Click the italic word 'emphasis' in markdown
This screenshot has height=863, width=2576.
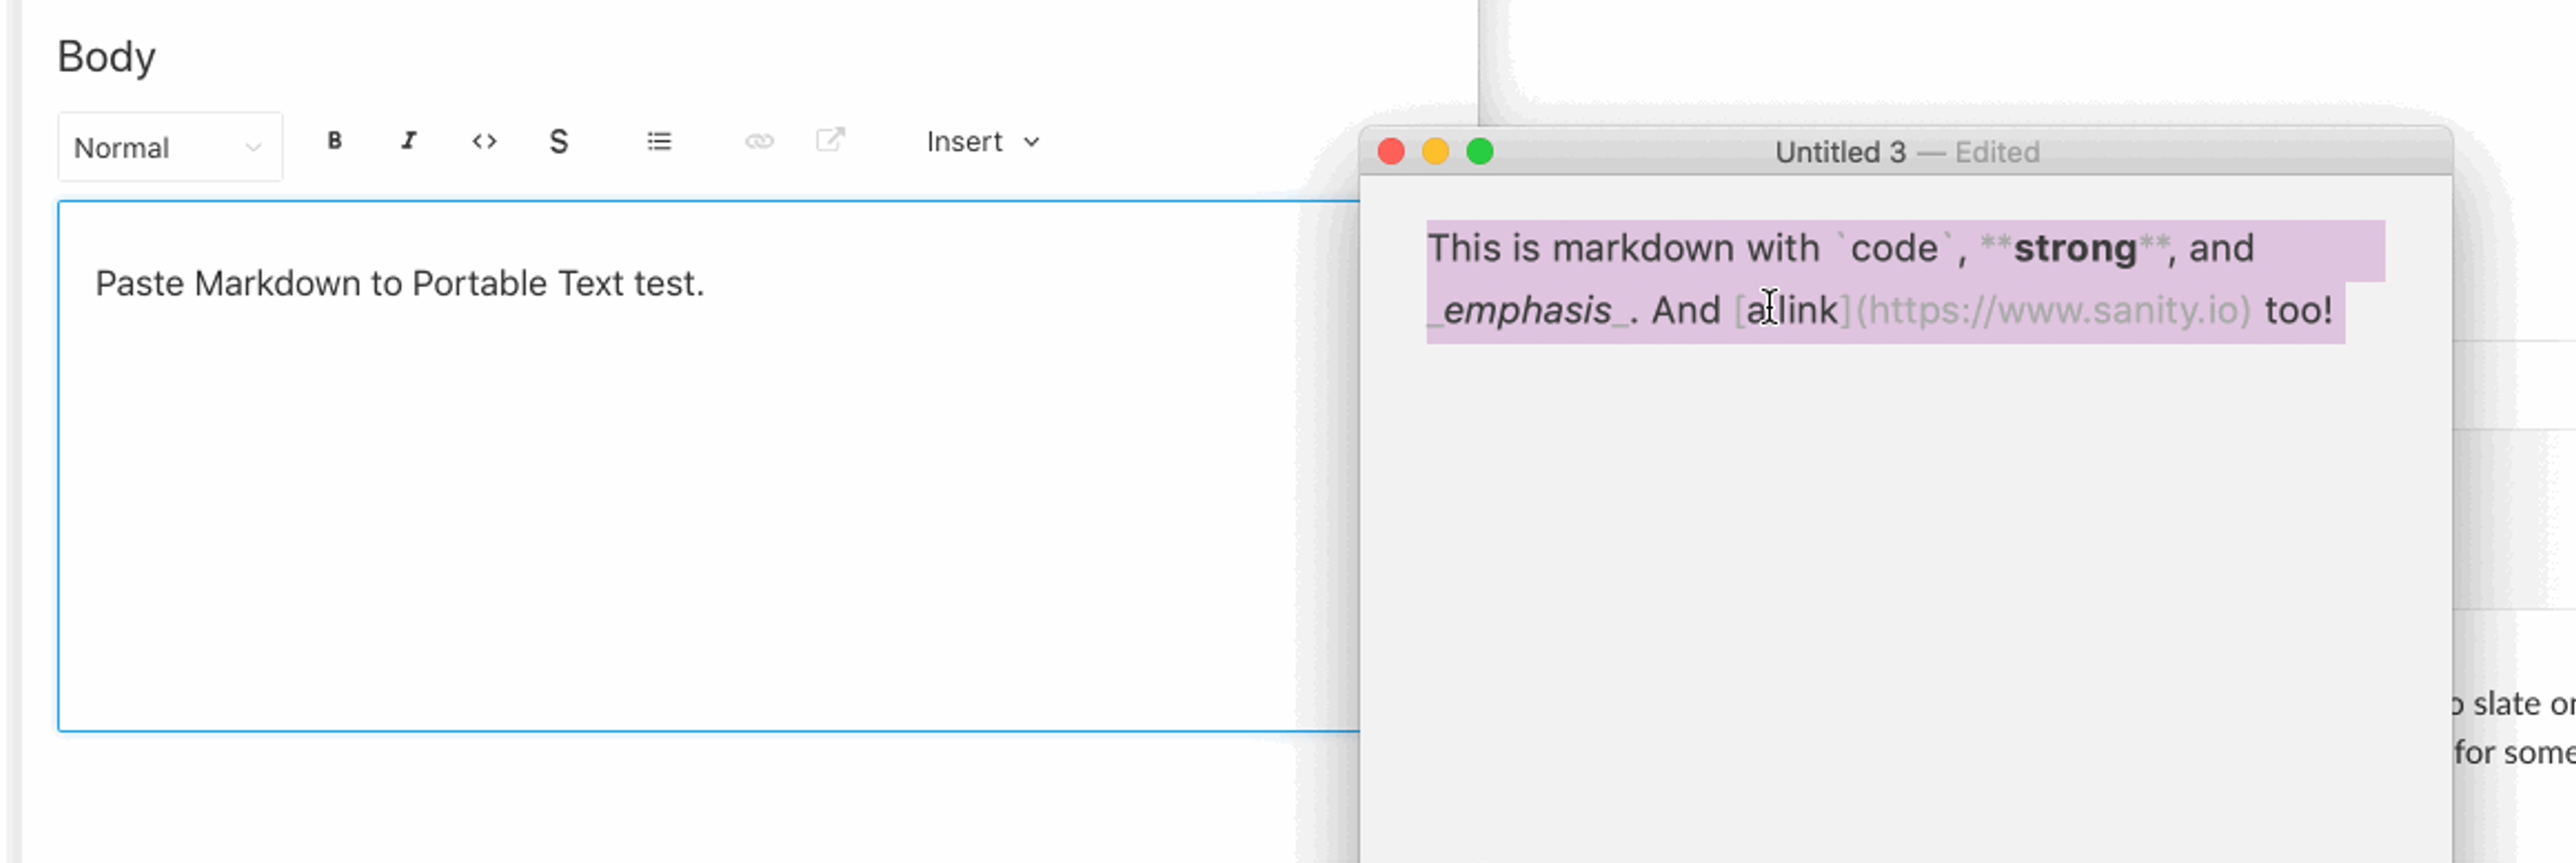pyautogui.click(x=1527, y=310)
